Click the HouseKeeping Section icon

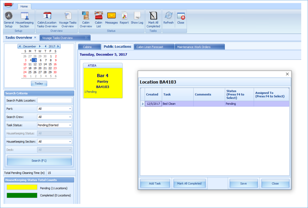click(x=24, y=19)
